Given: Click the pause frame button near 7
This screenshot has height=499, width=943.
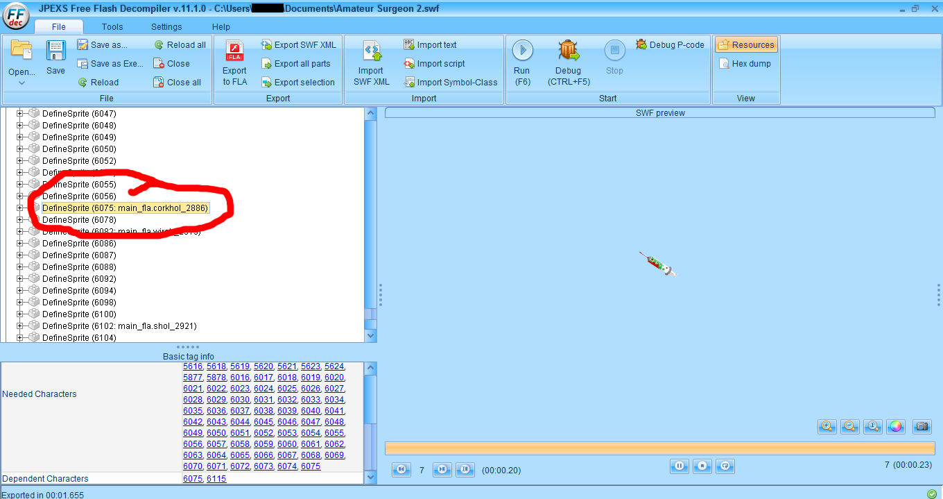Looking at the screenshot, I should (x=465, y=470).
